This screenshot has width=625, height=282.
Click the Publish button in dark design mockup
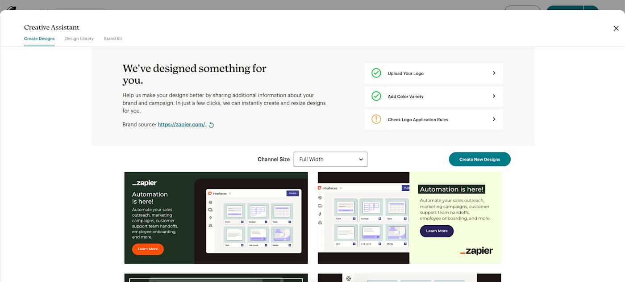tap(292, 194)
